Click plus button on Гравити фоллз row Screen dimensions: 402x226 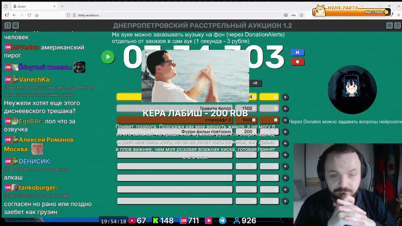[285, 109]
